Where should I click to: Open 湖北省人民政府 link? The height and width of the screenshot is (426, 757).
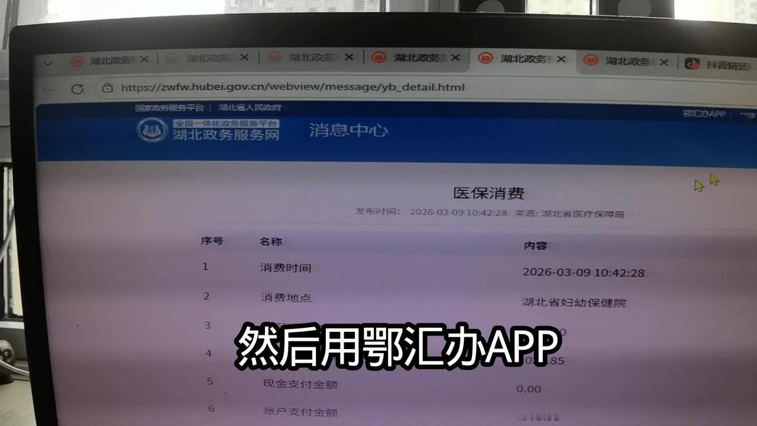point(250,108)
